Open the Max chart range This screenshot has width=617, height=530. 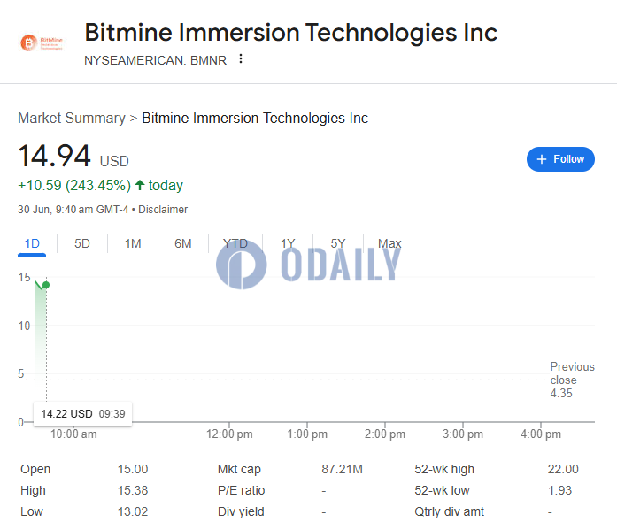pyautogui.click(x=389, y=243)
